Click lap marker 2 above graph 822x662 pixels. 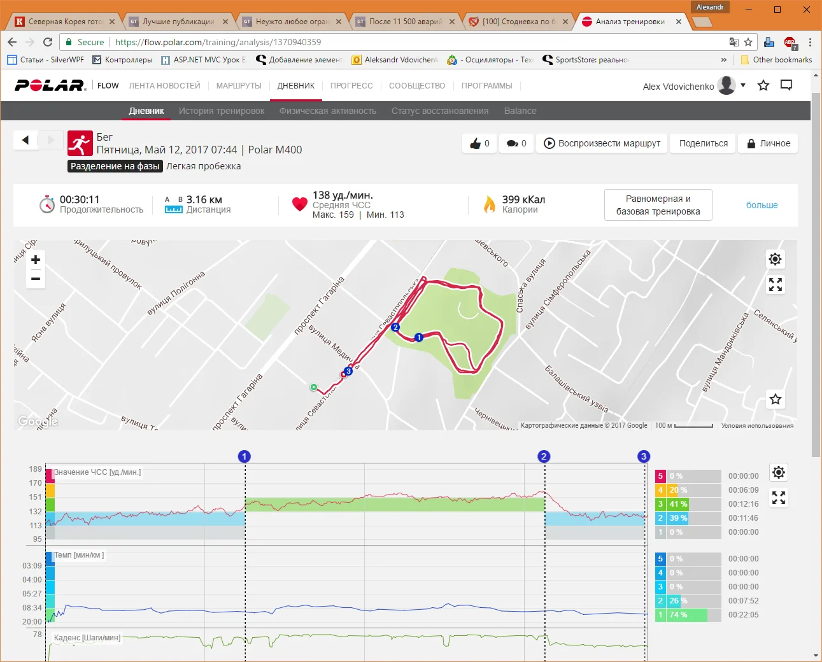pos(544,456)
